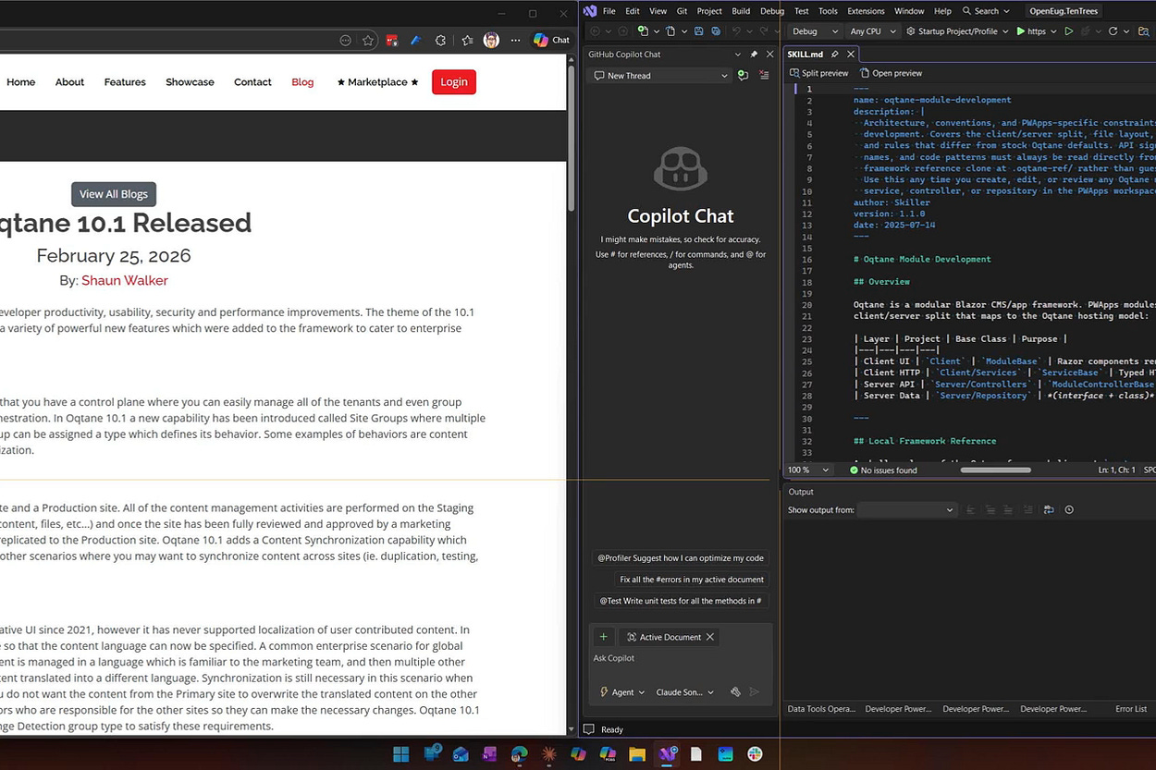Open the Build menu
The width and height of the screenshot is (1156, 770).
pyautogui.click(x=741, y=11)
